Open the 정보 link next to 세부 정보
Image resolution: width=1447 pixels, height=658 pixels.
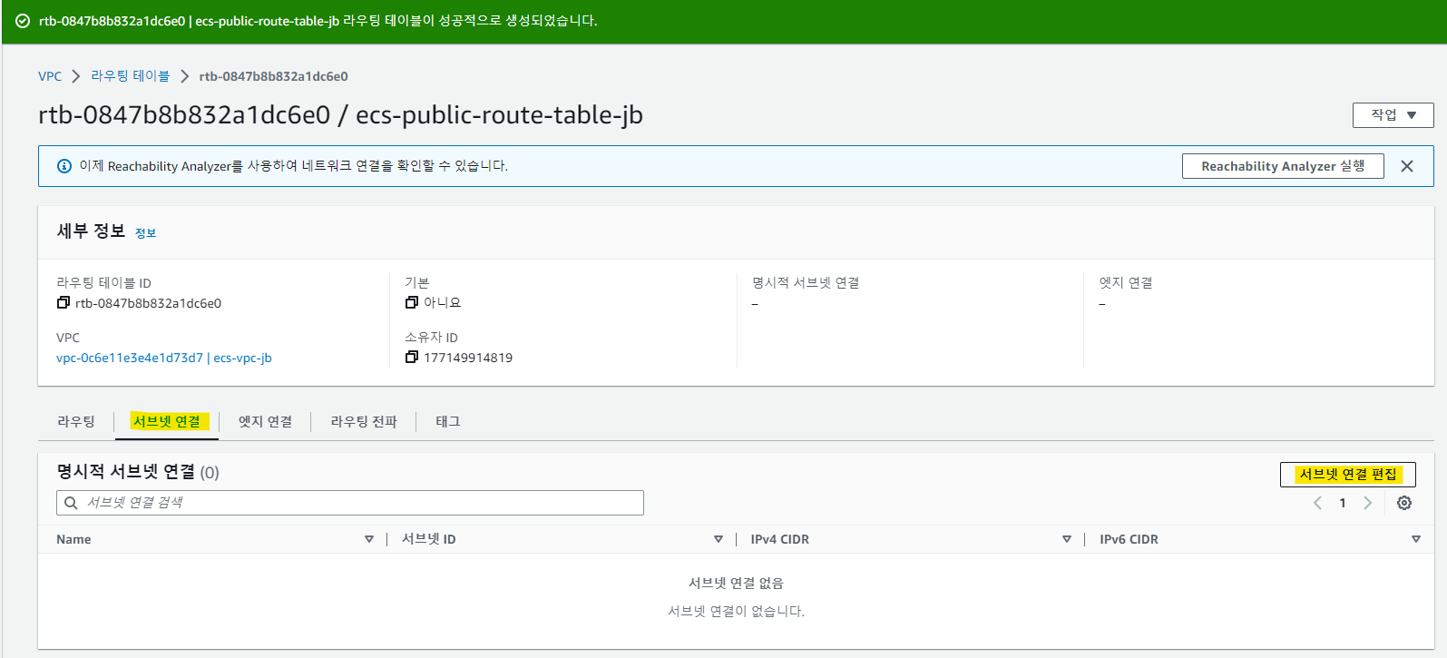click(x=145, y=233)
